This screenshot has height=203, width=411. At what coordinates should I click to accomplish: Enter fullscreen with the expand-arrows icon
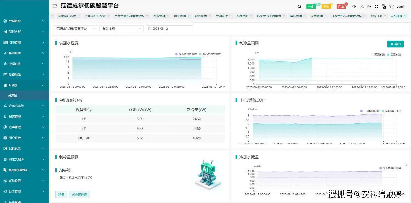coord(377,6)
